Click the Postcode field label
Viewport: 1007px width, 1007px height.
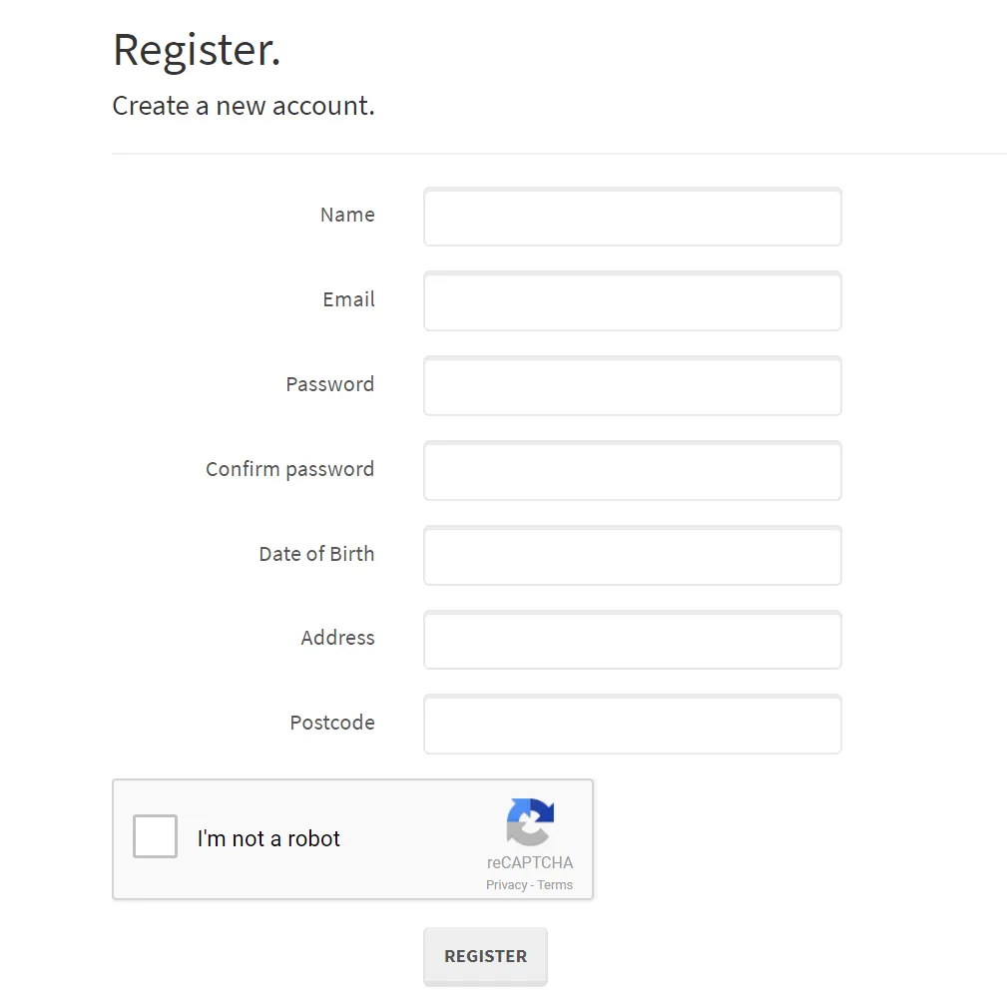[332, 723]
